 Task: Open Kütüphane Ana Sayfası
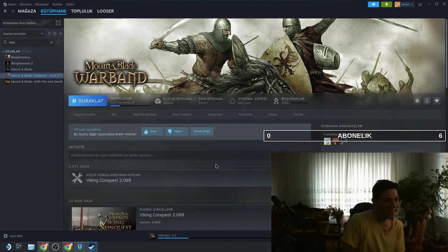(27, 23)
